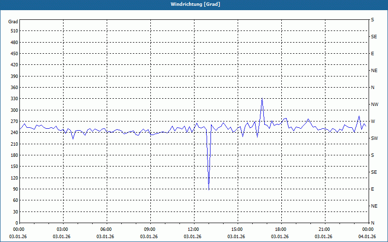This screenshot has height=242, width=388.
Task: Select the W compass label
Action: [x=373, y=121]
